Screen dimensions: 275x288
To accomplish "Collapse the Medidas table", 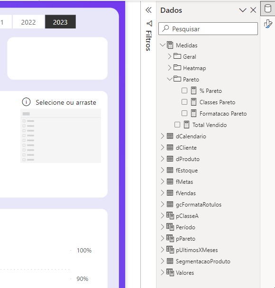I will [163, 45].
